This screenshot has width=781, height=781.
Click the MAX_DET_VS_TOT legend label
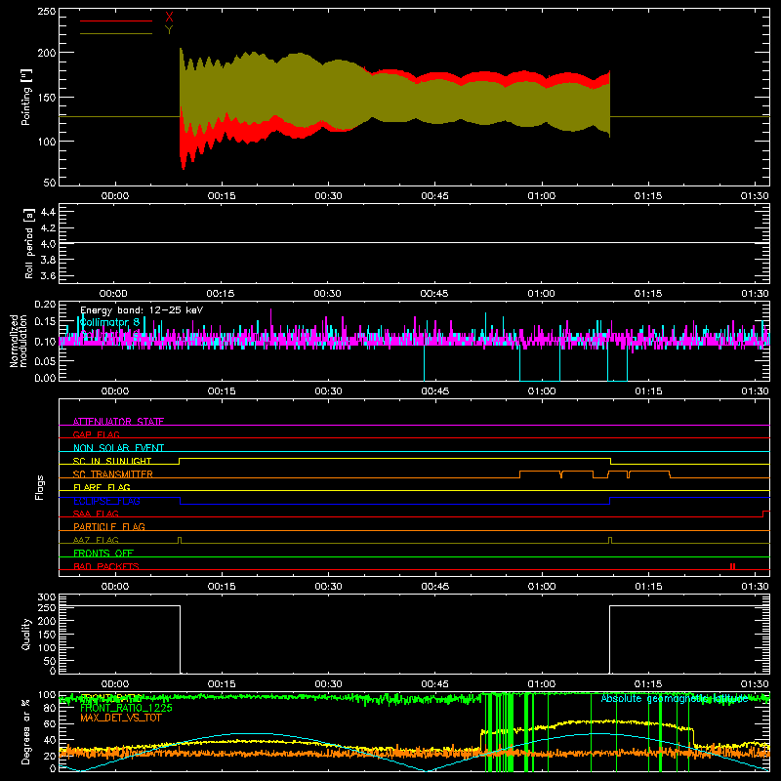coord(121,718)
